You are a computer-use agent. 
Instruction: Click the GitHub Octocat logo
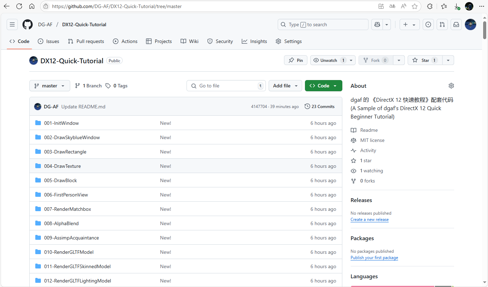point(28,24)
